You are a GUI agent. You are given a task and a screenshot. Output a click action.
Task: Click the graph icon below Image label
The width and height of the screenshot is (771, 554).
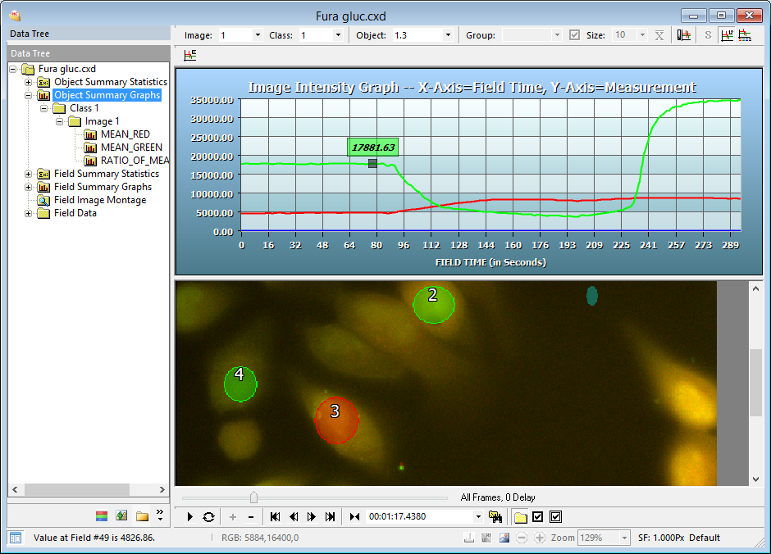point(190,56)
